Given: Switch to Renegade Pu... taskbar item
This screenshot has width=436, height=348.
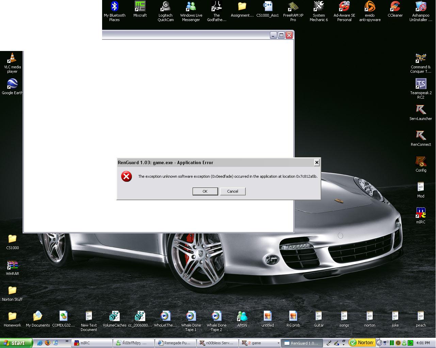Looking at the screenshot, I should pyautogui.click(x=176, y=343).
